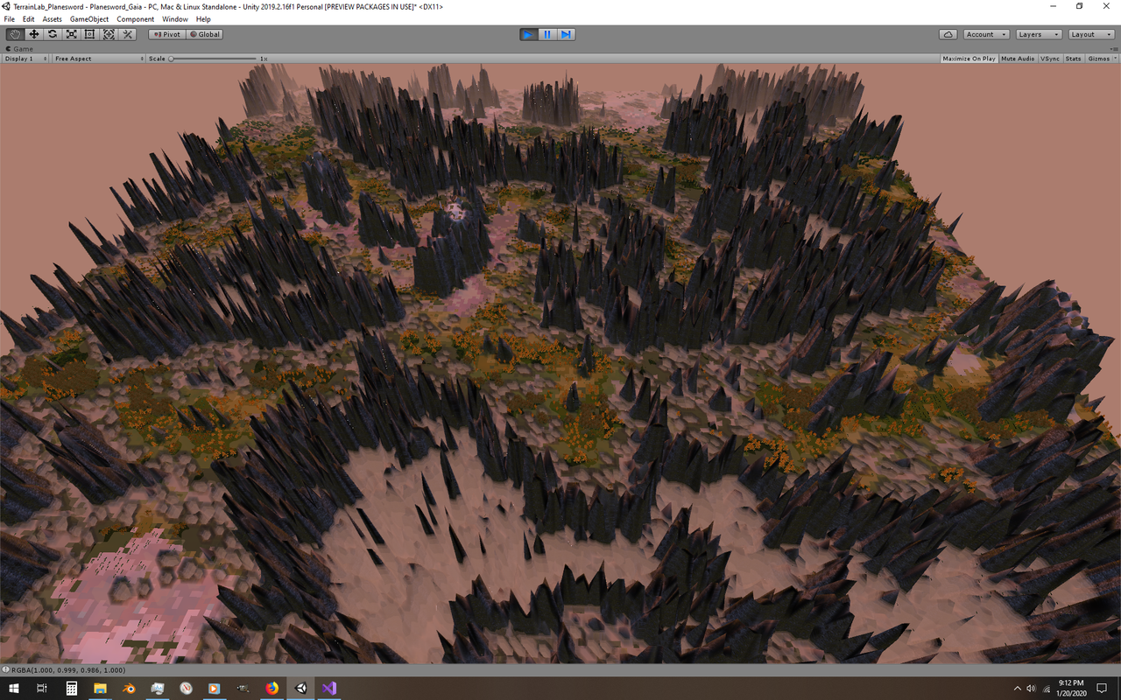Click the taskbar clock showing 9:12 PM
The image size is (1121, 700).
[1071, 689]
